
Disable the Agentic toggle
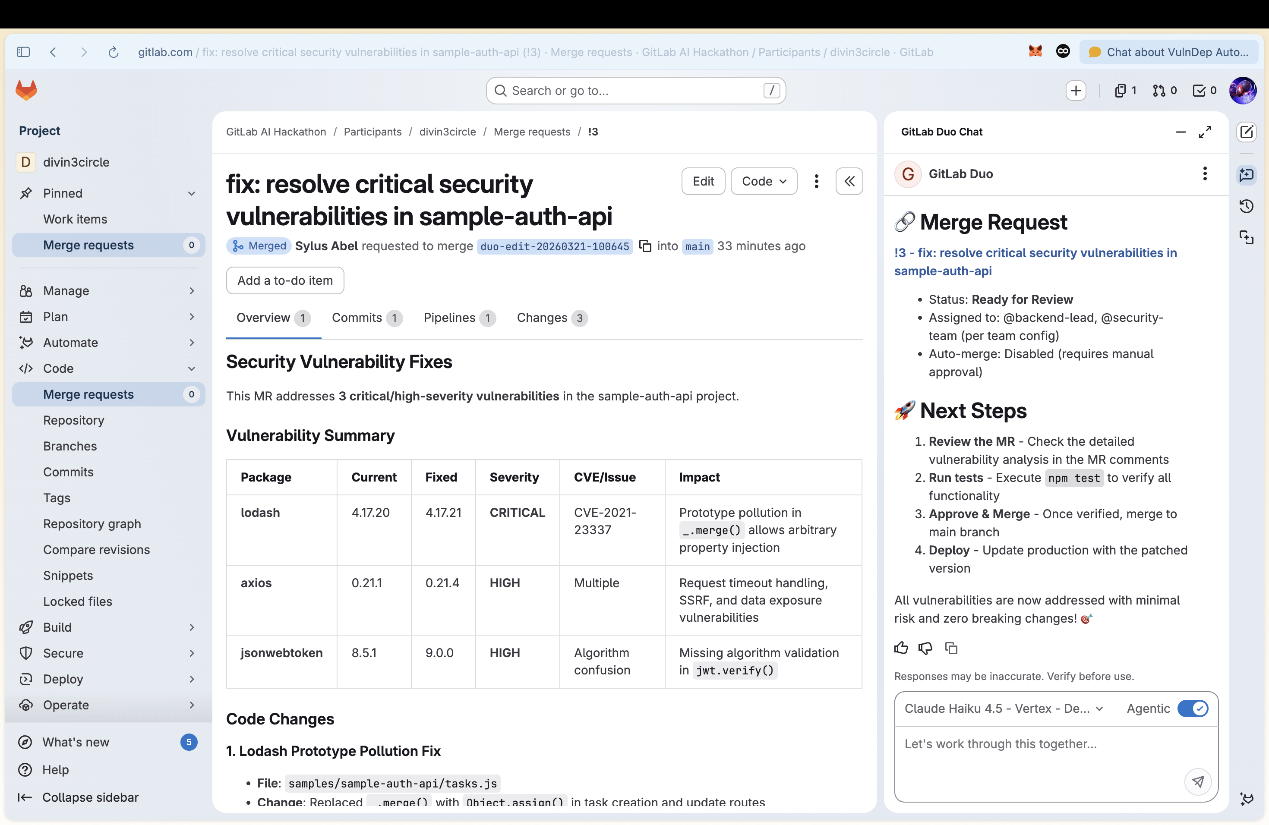tap(1193, 708)
